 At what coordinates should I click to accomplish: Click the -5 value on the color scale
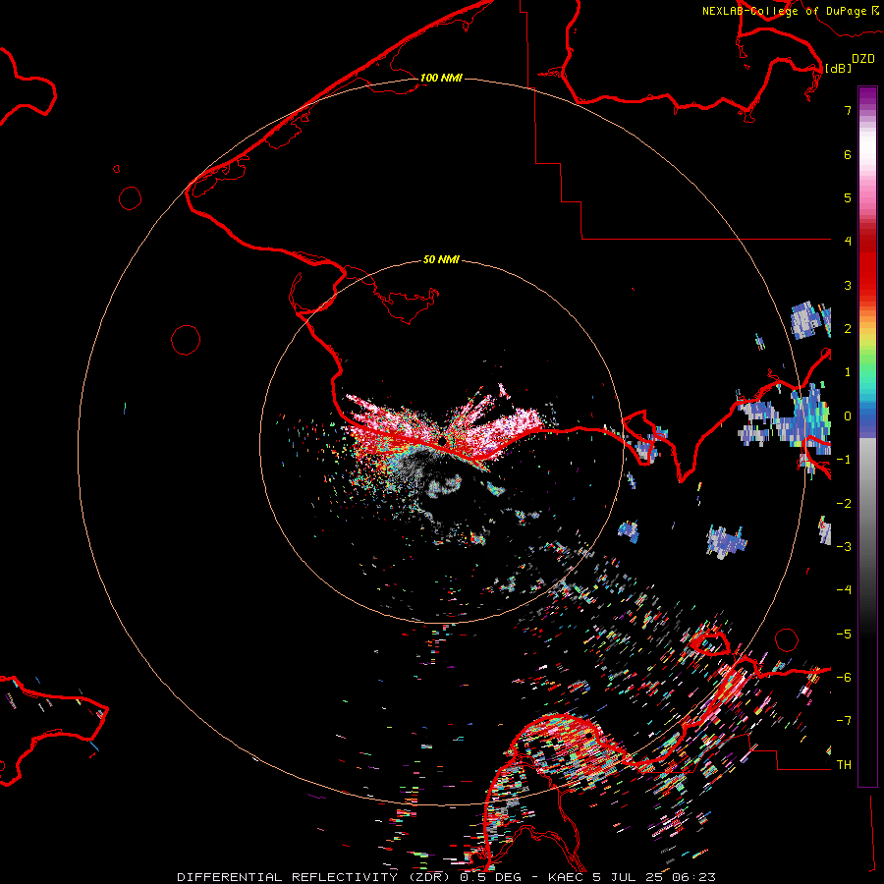(844, 635)
